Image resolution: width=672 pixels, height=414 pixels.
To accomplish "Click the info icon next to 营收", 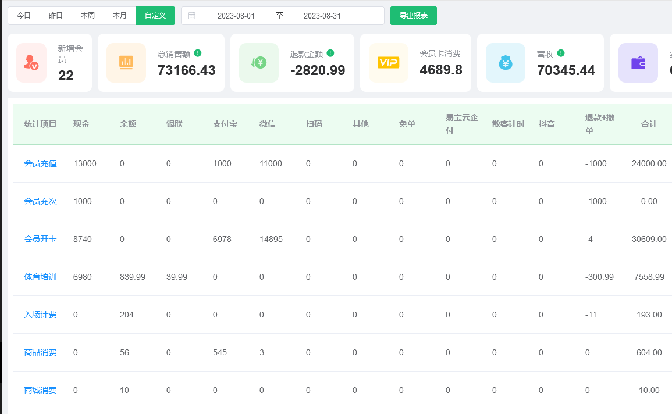I will coord(560,52).
